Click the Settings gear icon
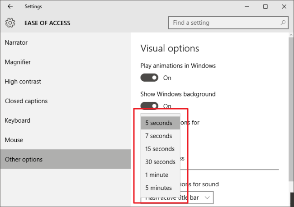Screen dimensions: 294x207 point(10,23)
